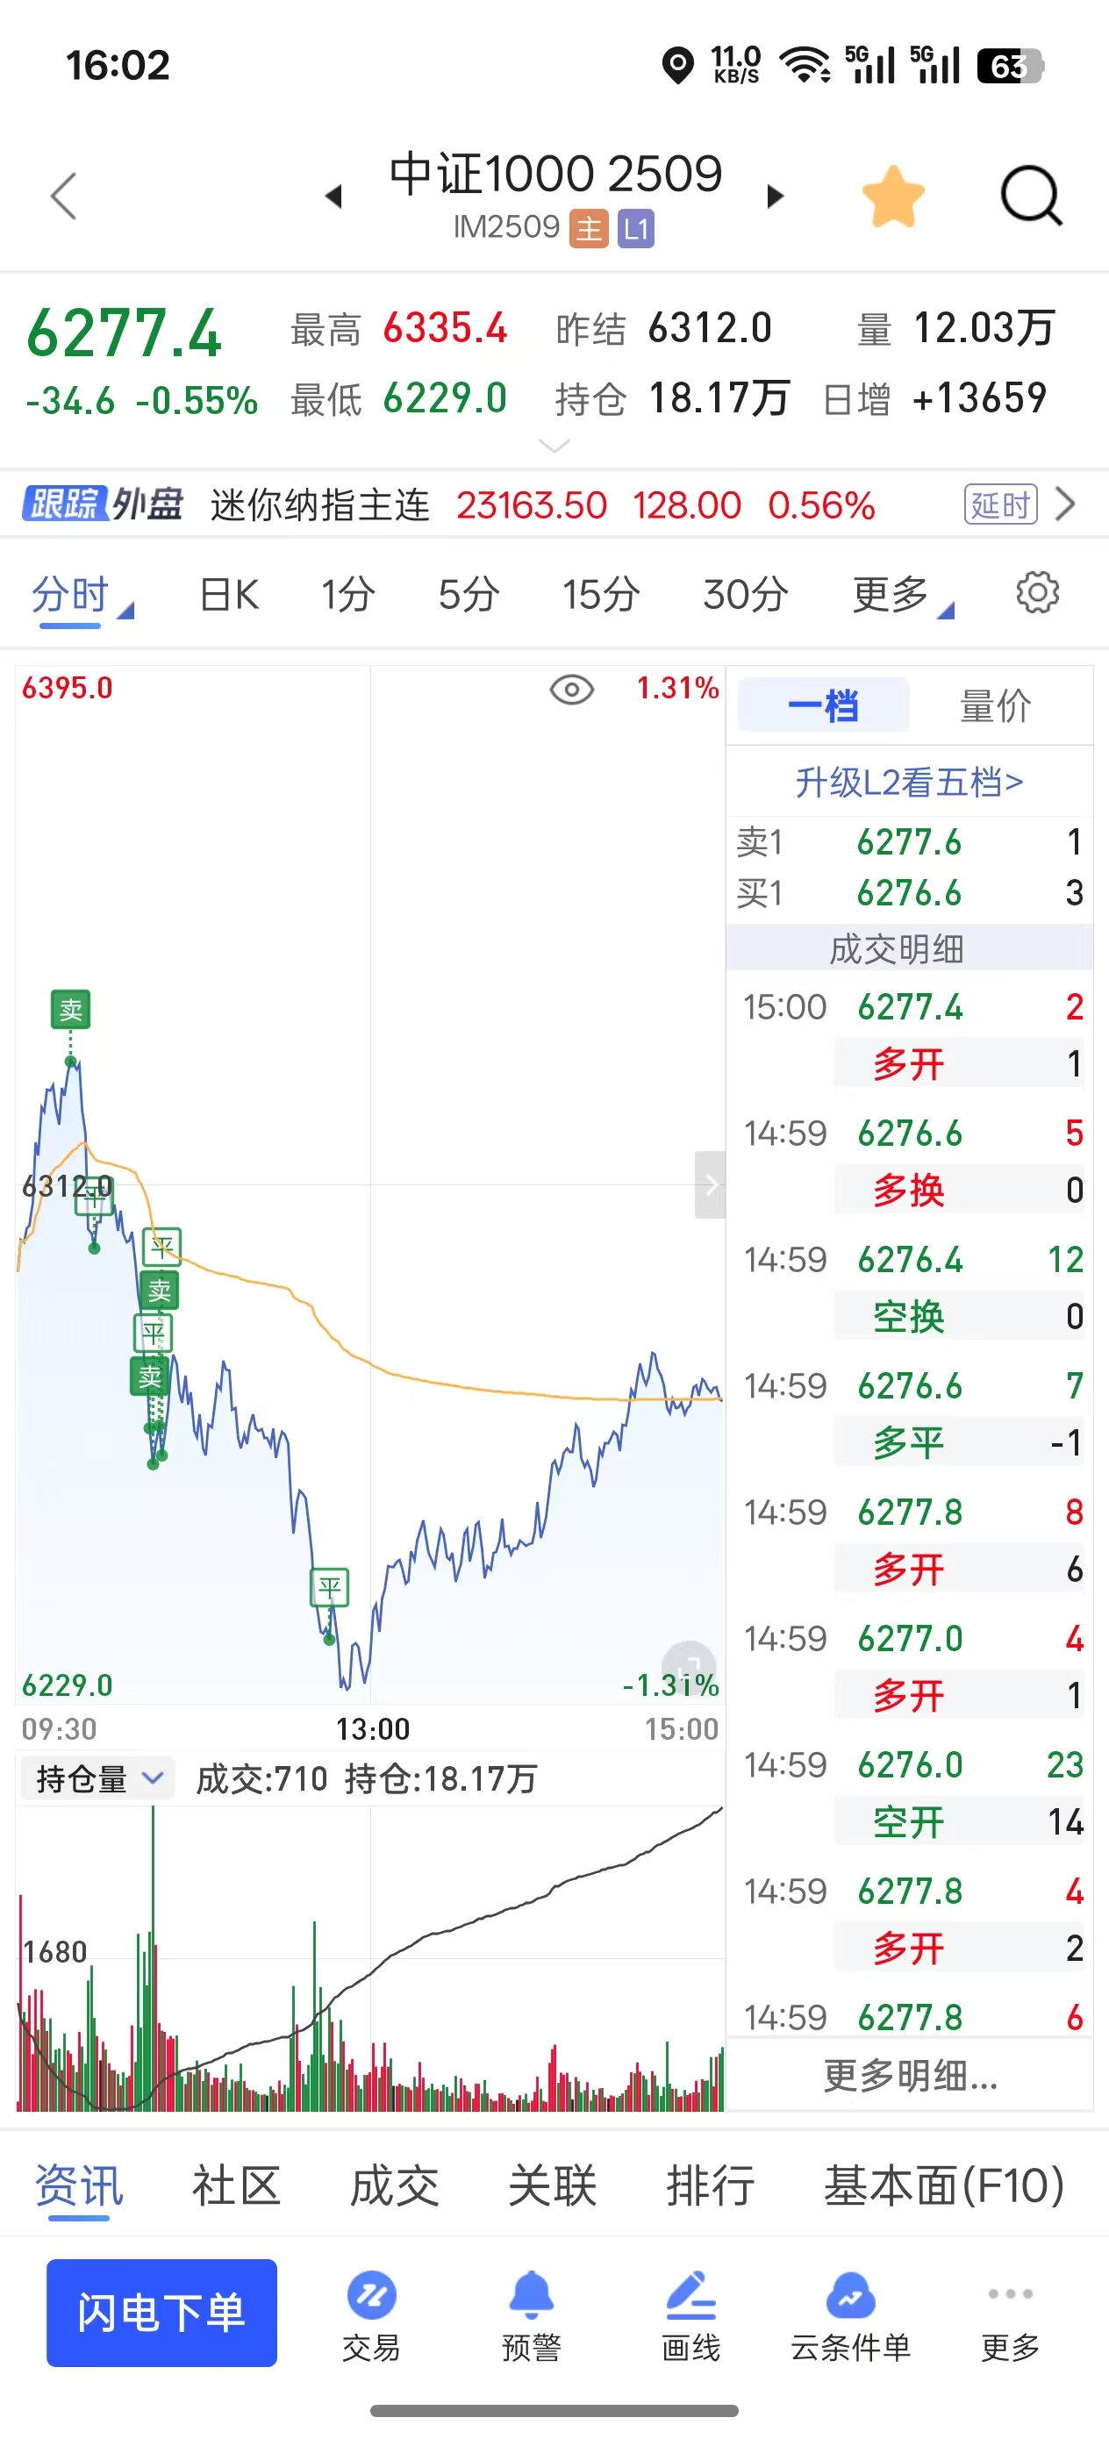
Task: Switch to next contract with right triangle
Action: 776,196
